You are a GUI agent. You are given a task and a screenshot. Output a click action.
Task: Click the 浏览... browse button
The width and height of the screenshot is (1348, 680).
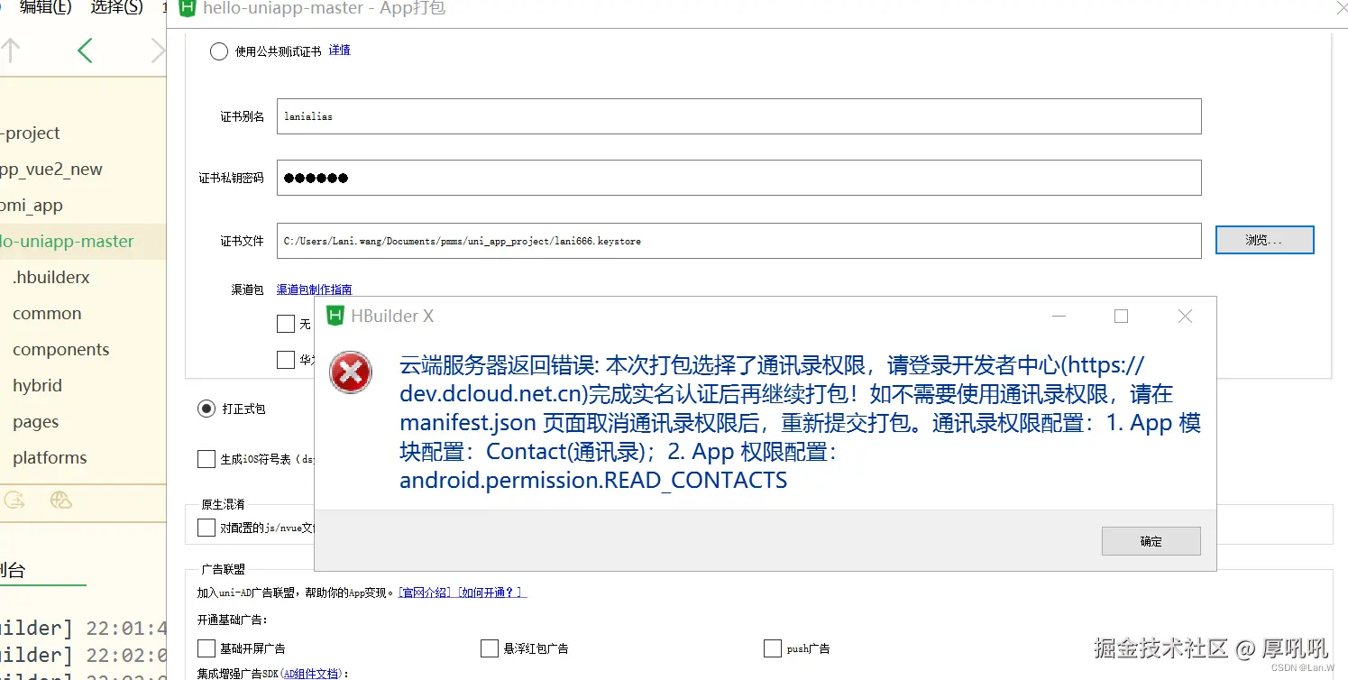tap(1264, 240)
